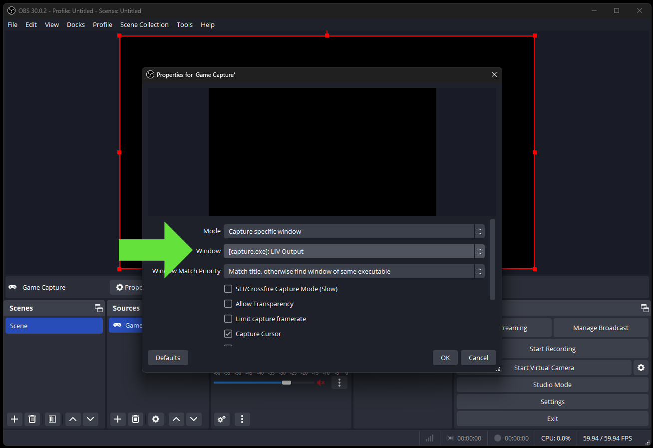Open advanced audio properties gears icon
Image resolution: width=653 pixels, height=448 pixels.
click(221, 419)
